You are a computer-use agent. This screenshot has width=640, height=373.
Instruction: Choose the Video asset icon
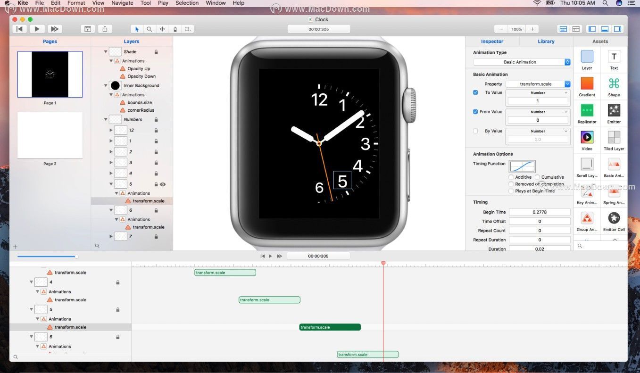587,137
